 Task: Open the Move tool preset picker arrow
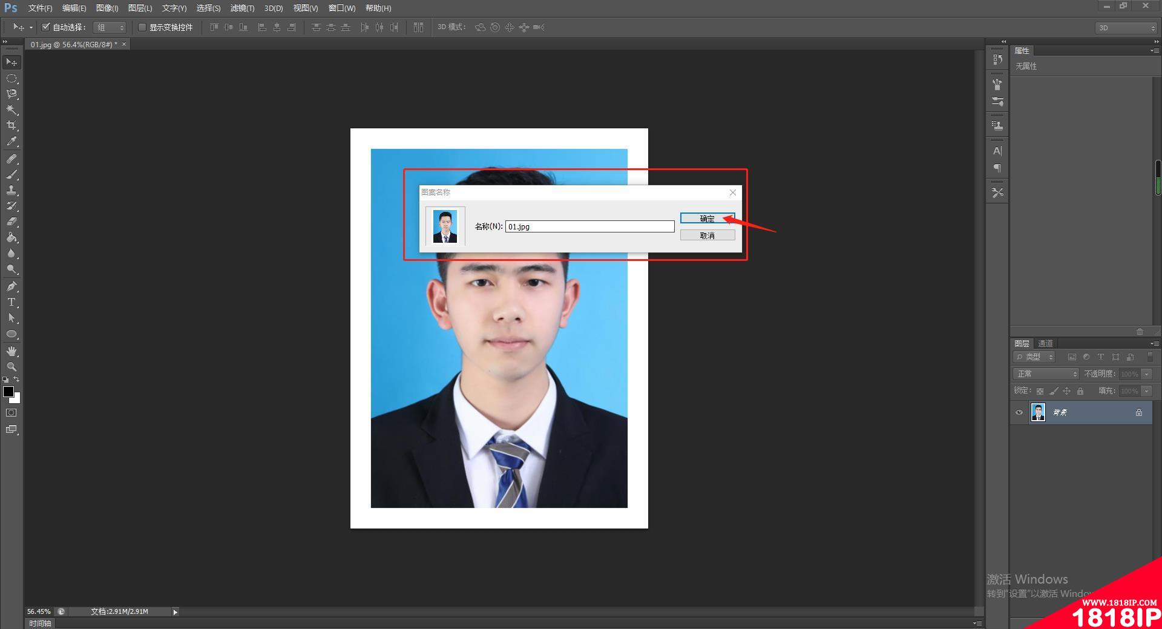(x=31, y=28)
